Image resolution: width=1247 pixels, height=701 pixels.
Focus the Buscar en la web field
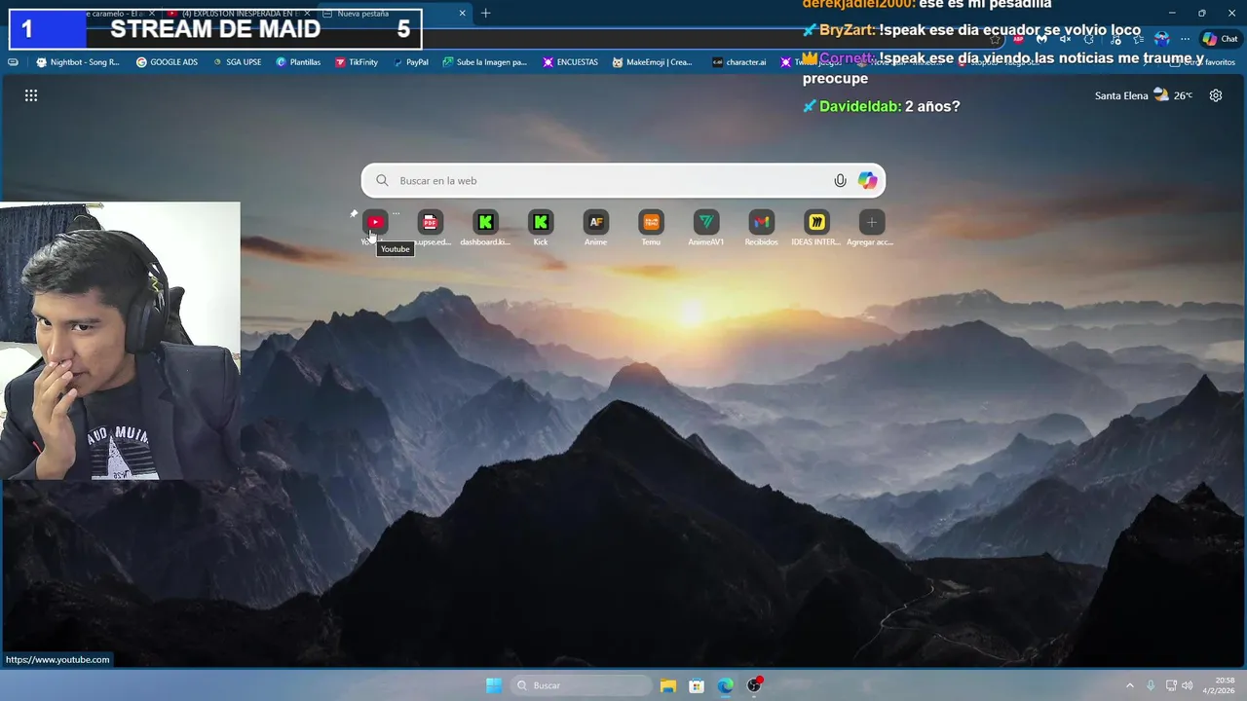point(623,180)
